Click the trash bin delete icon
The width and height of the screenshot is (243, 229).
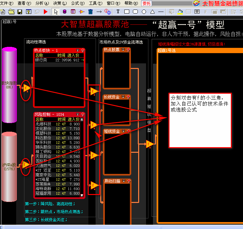point(90,12)
